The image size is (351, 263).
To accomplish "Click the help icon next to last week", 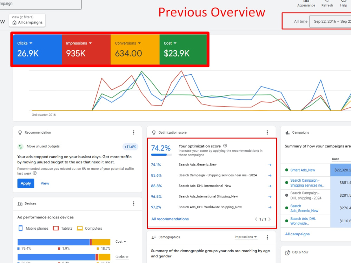I will click(35, 173).
